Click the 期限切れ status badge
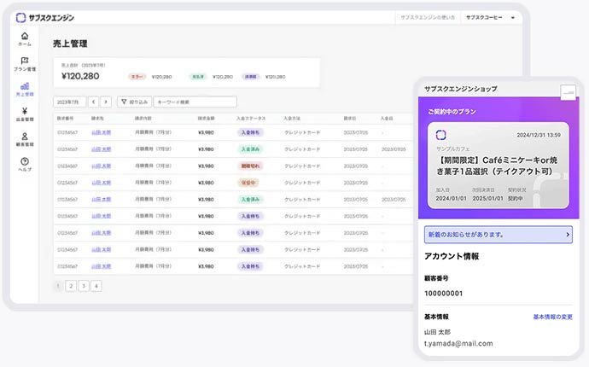 point(251,166)
